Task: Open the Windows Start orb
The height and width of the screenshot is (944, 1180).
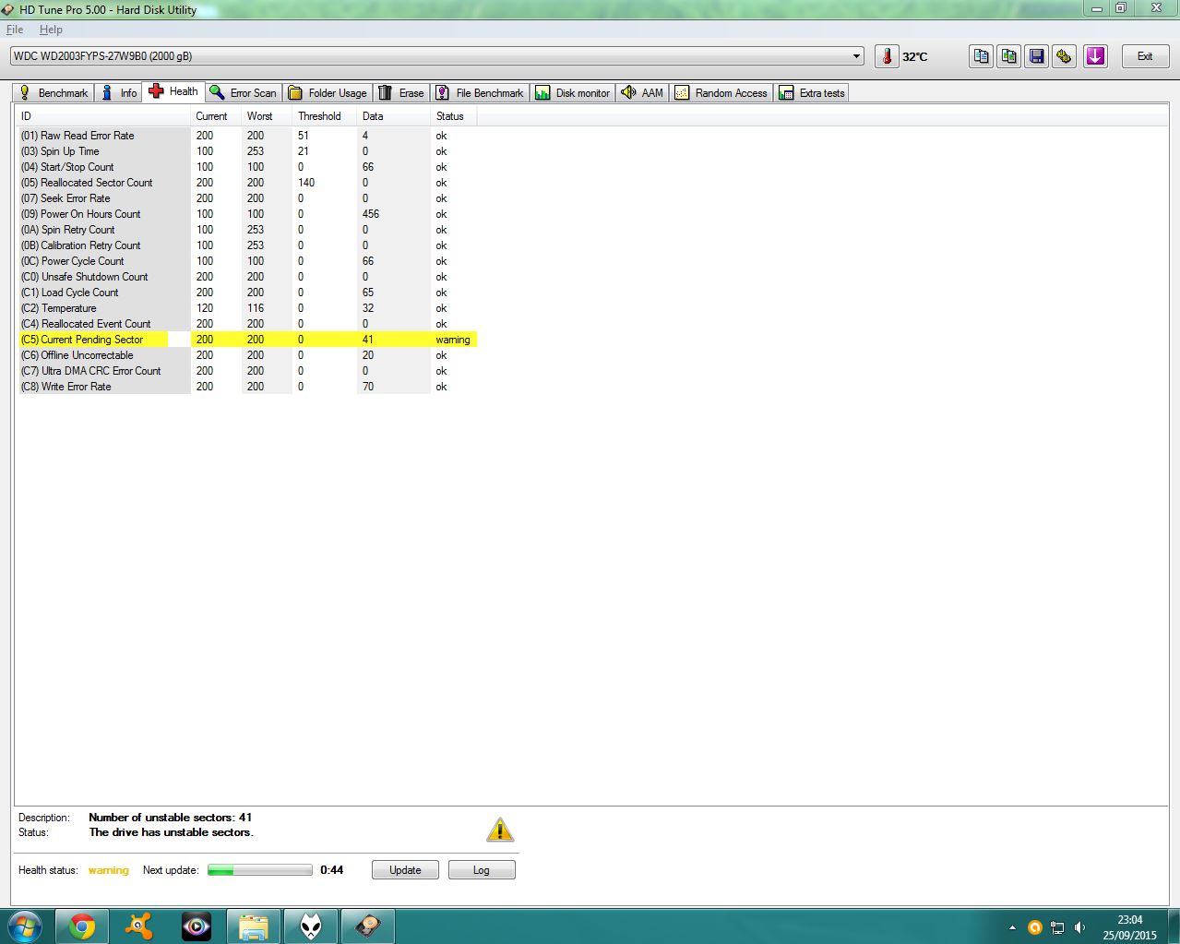Action: (25, 926)
